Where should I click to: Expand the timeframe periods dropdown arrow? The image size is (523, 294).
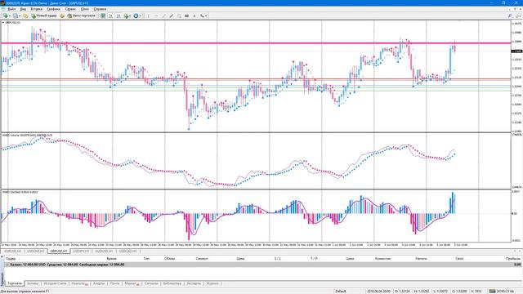coord(140,16)
